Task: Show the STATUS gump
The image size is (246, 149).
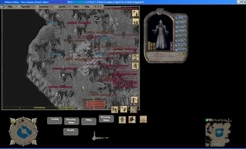Action: pos(181,50)
